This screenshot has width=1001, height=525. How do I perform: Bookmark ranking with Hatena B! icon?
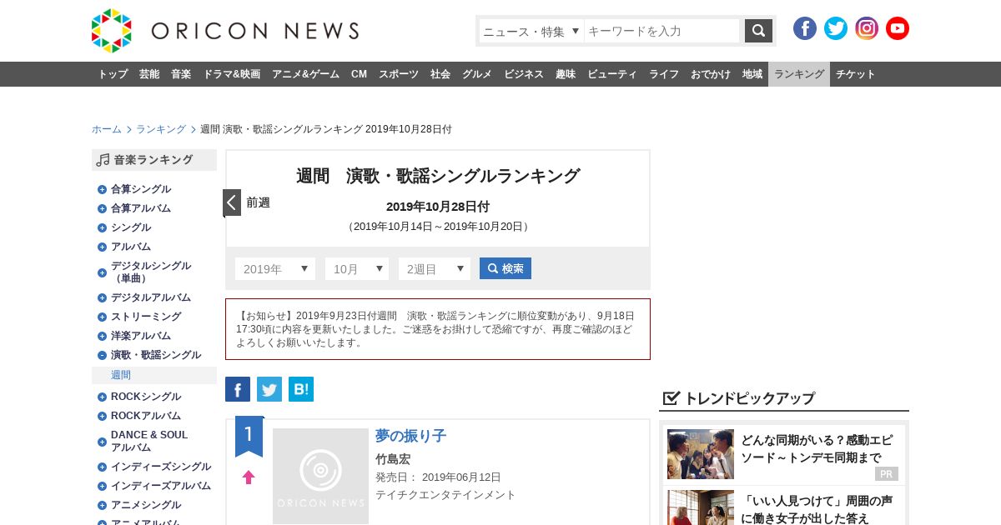(x=301, y=389)
